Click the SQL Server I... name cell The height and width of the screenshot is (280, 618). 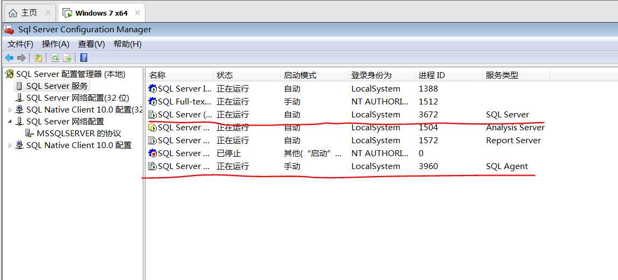[184, 89]
